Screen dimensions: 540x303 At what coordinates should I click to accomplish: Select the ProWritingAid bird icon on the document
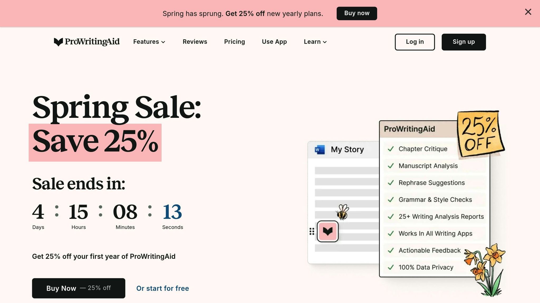click(x=328, y=232)
